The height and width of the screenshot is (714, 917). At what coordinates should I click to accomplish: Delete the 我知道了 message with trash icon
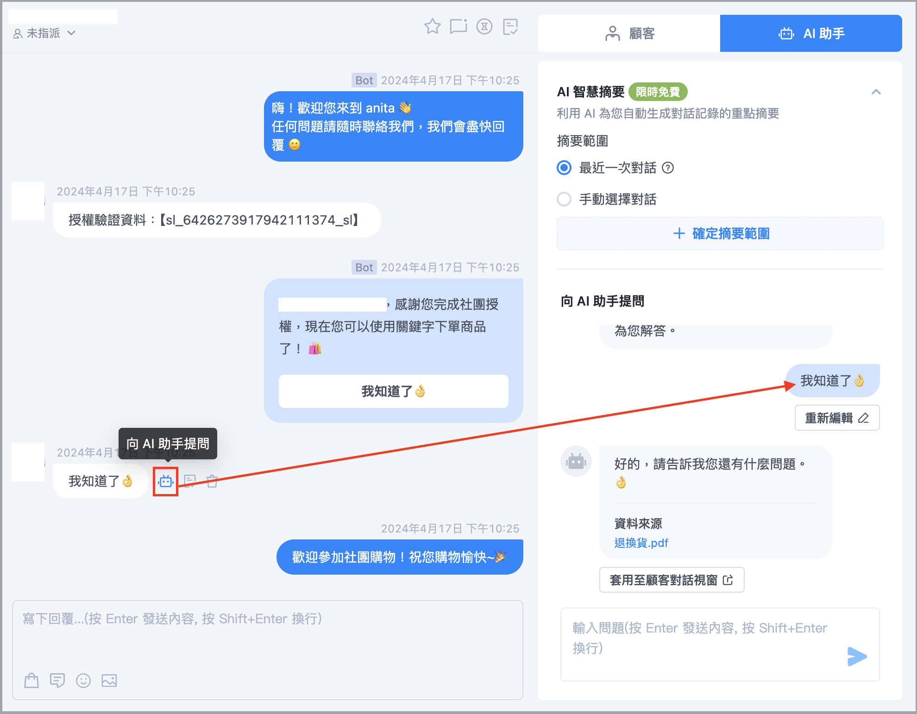pyautogui.click(x=212, y=482)
